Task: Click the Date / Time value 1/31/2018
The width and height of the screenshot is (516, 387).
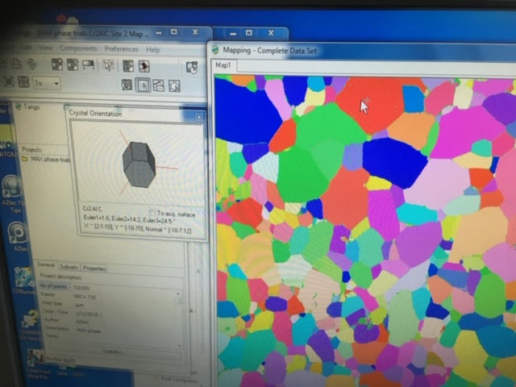Action: coord(89,314)
